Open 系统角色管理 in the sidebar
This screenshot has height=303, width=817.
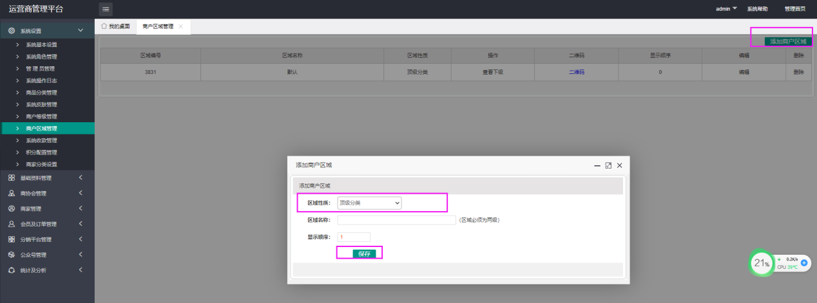pos(41,57)
